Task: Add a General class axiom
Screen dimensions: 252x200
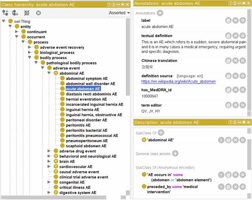Action: 175,154
